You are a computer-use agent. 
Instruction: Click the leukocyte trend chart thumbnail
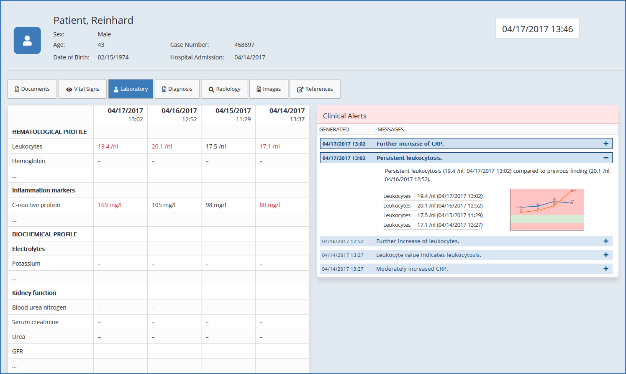(547, 210)
